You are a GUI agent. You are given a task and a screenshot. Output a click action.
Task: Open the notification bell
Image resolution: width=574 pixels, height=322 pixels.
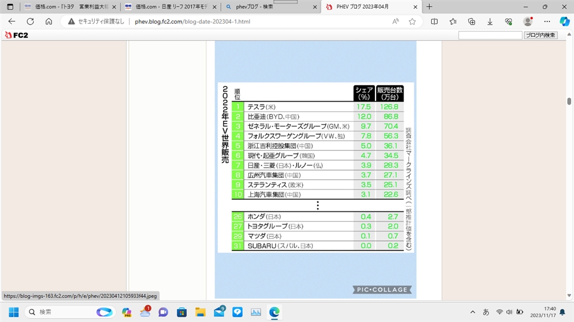563,312
